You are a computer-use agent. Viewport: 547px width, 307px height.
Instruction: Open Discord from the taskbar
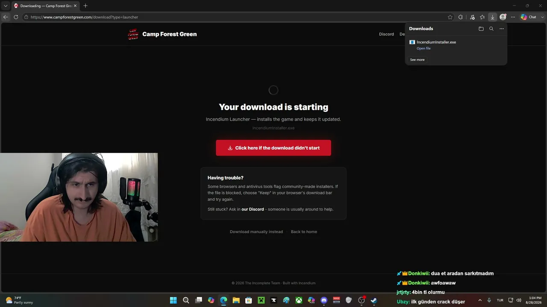[323, 300]
